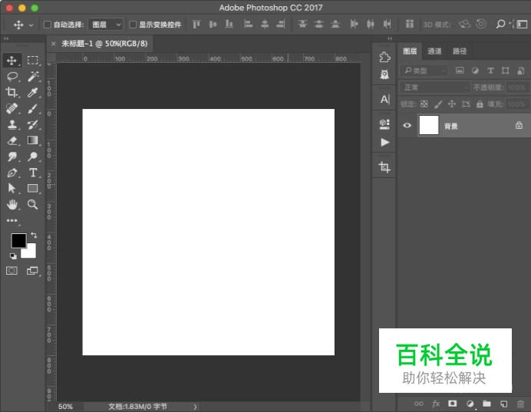Expand the 类型 layer filter dropdown
531x412 pixels.
(424, 71)
